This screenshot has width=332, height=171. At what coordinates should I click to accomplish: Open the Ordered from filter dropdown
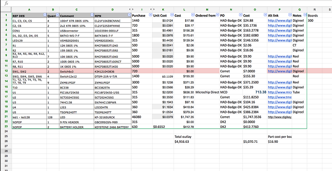coord(217,15)
